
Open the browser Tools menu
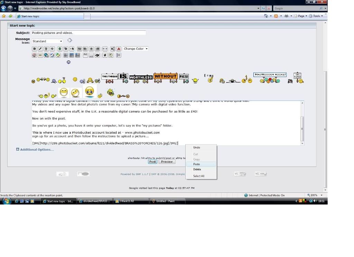click(316, 16)
